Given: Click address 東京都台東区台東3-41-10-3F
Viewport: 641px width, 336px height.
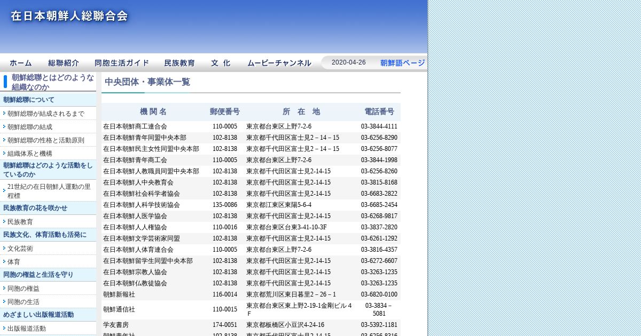Looking at the screenshot, I should pyautogui.click(x=286, y=227).
